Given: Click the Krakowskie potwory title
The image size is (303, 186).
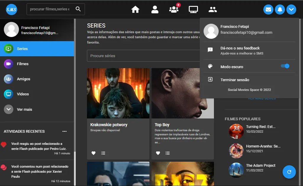Looking at the screenshot, I should coord(109,125).
